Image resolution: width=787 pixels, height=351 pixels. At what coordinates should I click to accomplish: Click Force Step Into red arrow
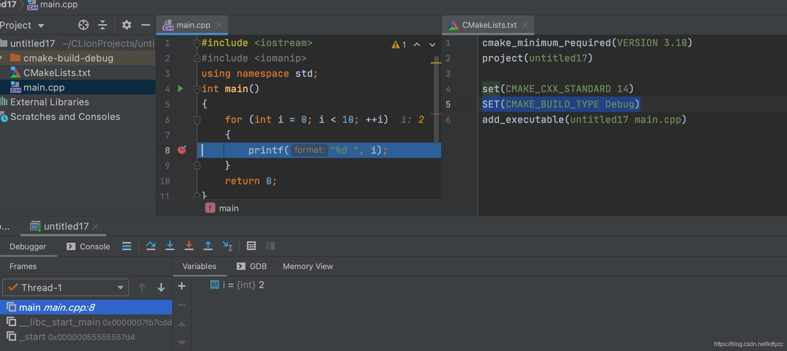[189, 246]
